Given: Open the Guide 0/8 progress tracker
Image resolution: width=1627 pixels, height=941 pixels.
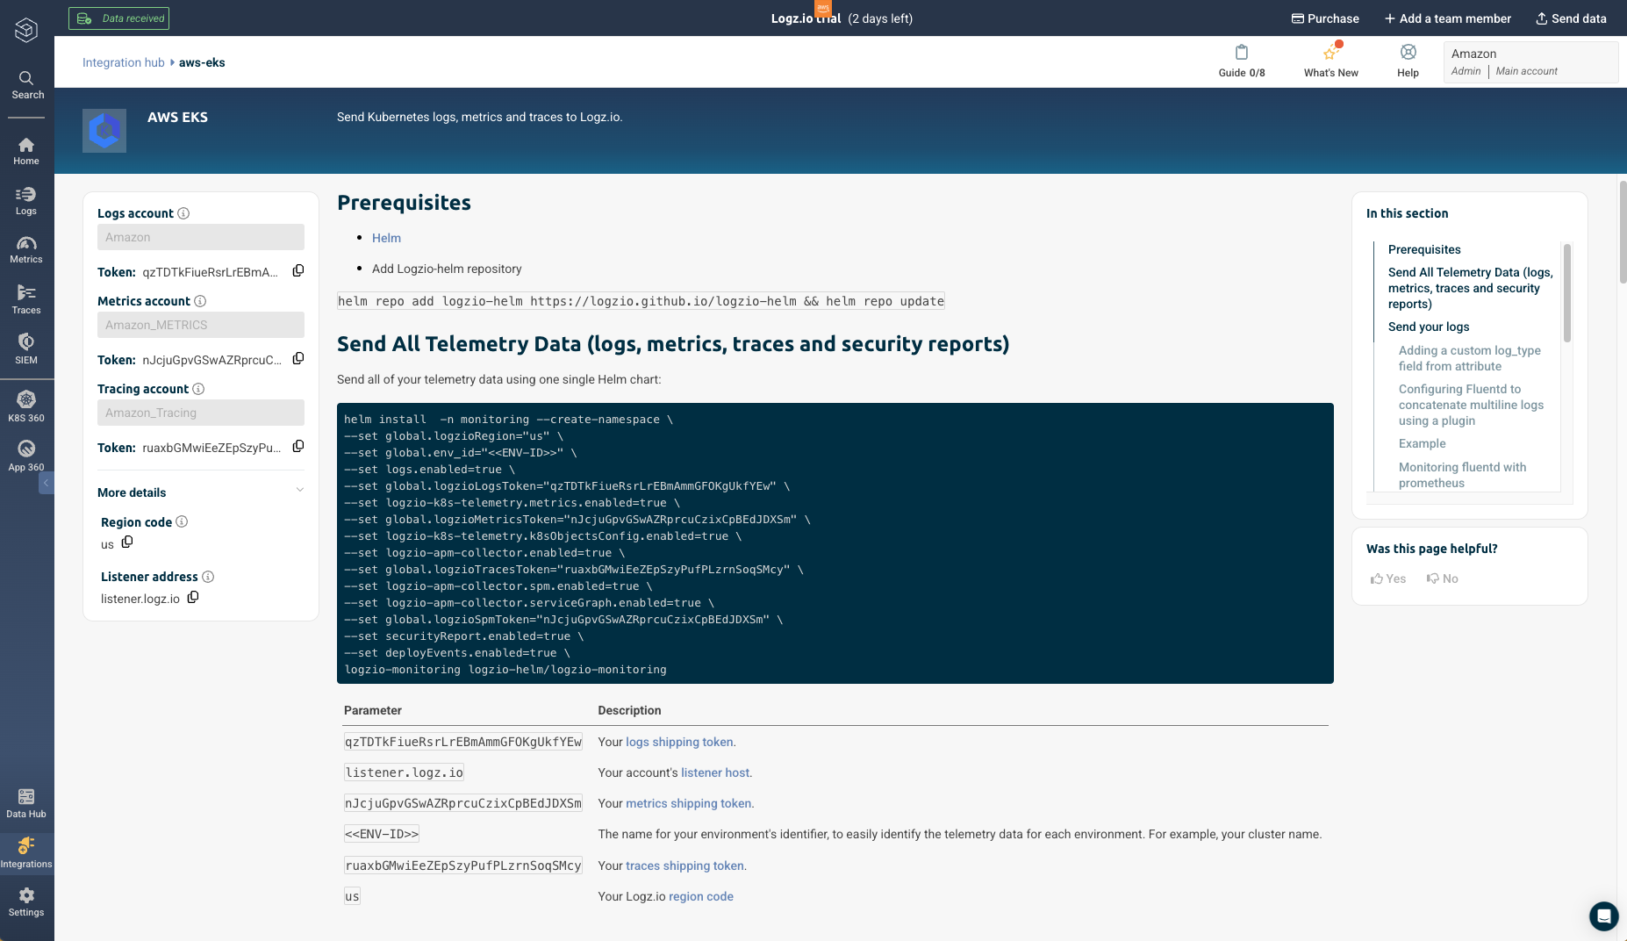Looking at the screenshot, I should tap(1241, 61).
